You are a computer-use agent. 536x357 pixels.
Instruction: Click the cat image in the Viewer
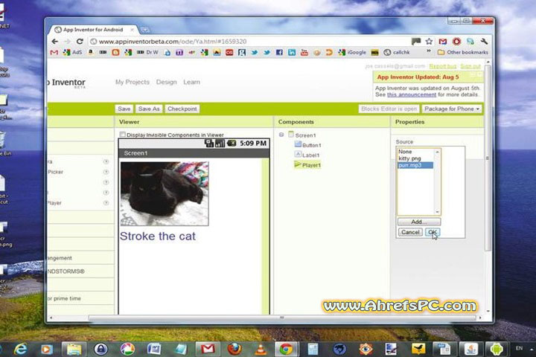point(164,193)
